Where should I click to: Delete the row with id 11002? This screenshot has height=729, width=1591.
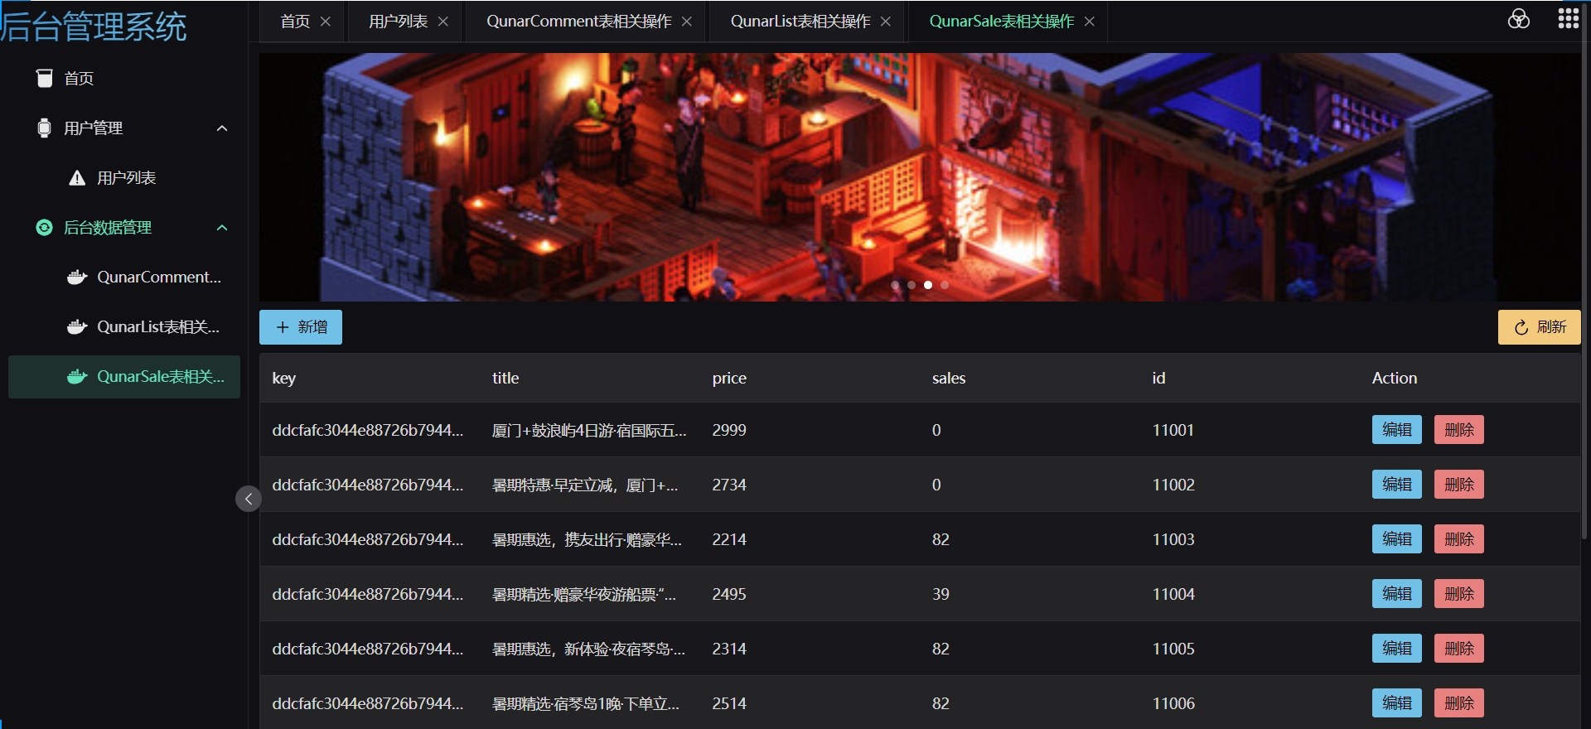coord(1459,485)
